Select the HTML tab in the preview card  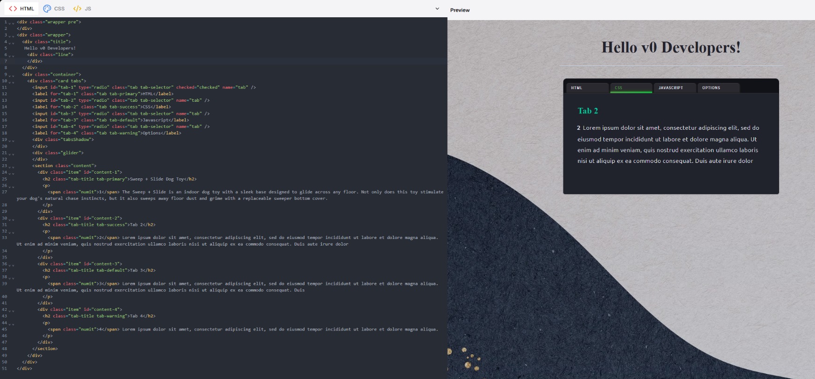587,88
